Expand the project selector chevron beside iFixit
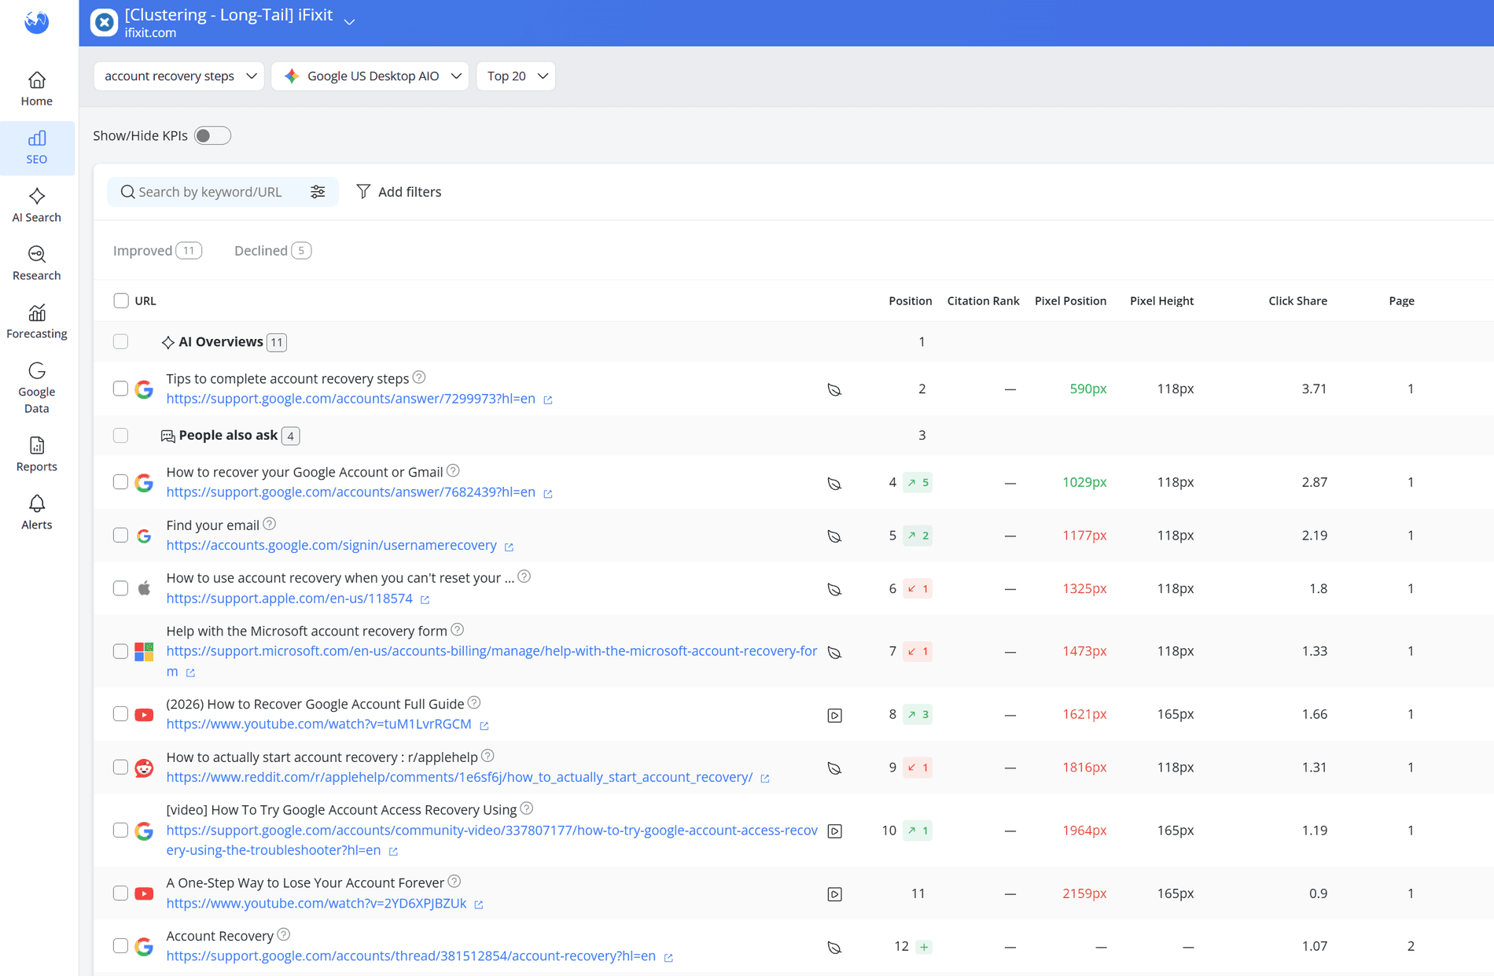The width and height of the screenshot is (1494, 976). click(350, 22)
